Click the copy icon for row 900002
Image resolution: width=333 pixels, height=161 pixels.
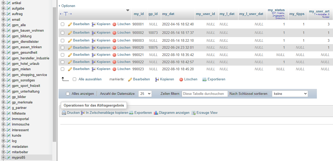click(x=94, y=33)
